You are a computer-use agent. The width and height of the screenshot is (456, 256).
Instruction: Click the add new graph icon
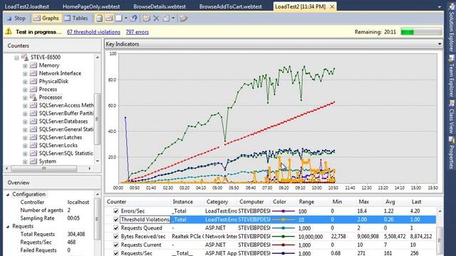click(x=146, y=18)
